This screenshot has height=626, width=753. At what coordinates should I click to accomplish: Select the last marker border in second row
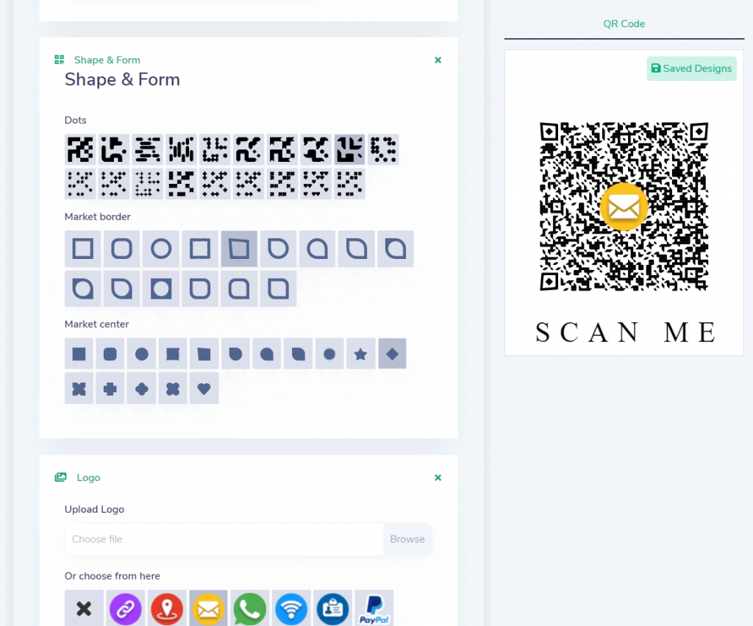point(278,289)
